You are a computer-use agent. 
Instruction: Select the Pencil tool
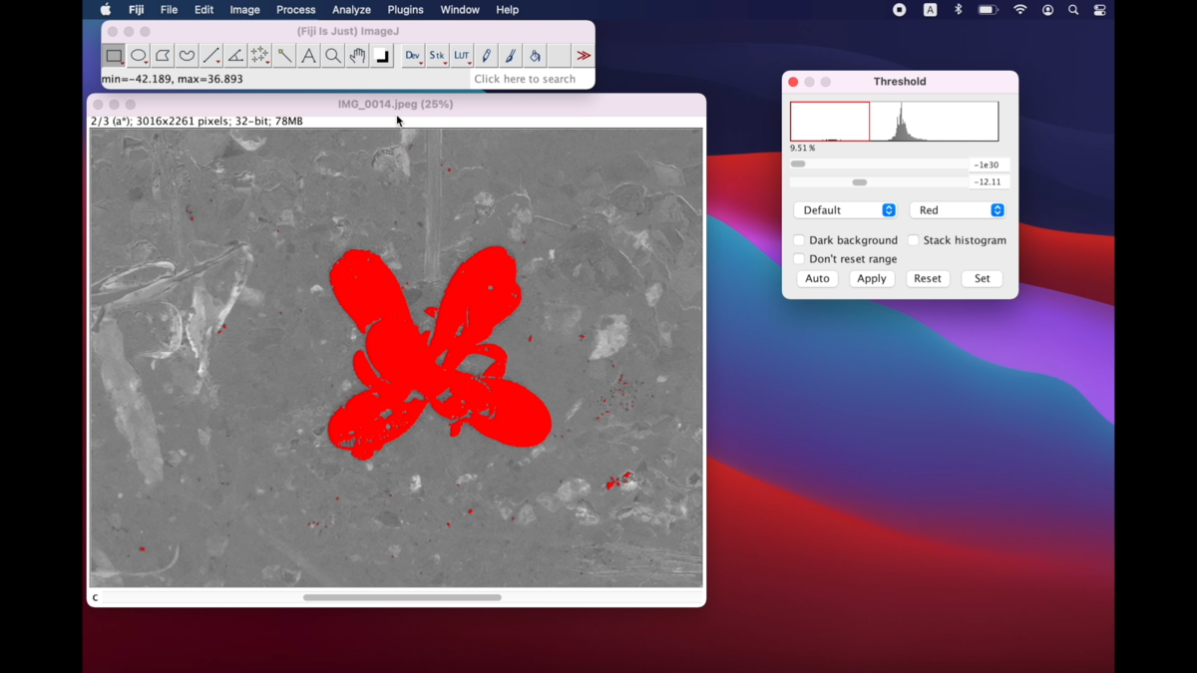pyautogui.click(x=486, y=56)
